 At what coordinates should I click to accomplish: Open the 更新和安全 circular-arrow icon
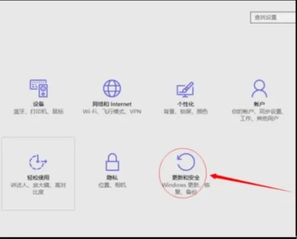[x=185, y=162]
